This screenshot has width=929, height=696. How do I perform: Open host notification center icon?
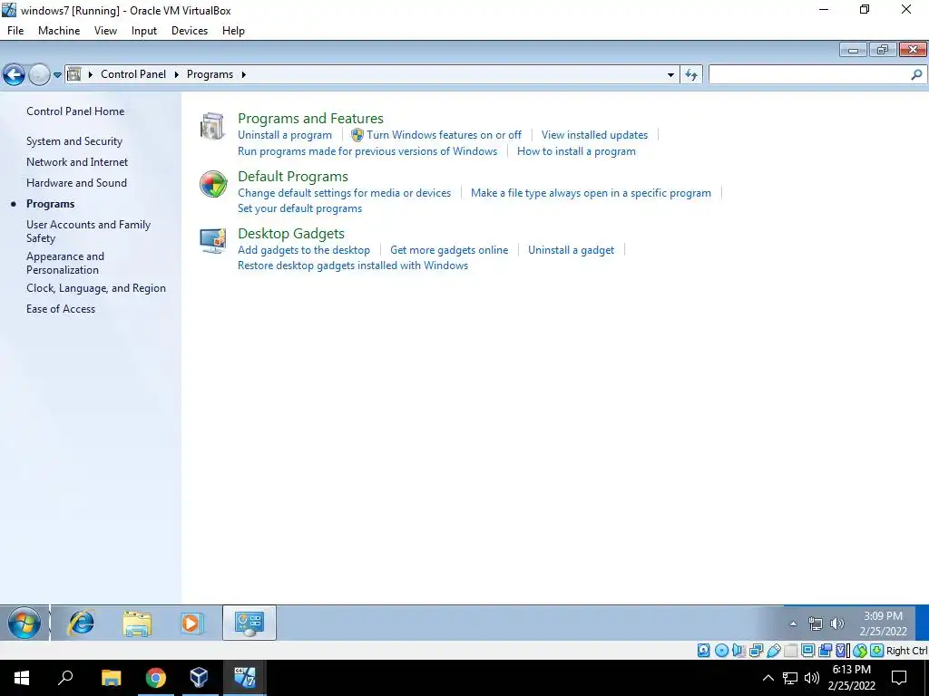coord(899,678)
